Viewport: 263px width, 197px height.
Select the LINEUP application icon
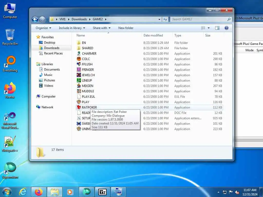tap(79, 80)
